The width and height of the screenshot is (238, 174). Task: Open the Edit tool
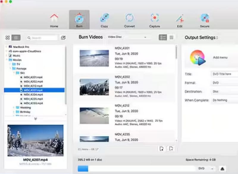[x=179, y=20]
